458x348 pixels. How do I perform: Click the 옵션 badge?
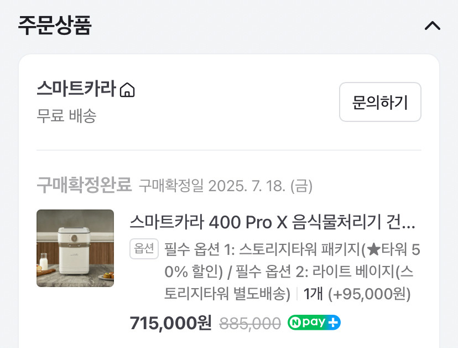point(144,249)
